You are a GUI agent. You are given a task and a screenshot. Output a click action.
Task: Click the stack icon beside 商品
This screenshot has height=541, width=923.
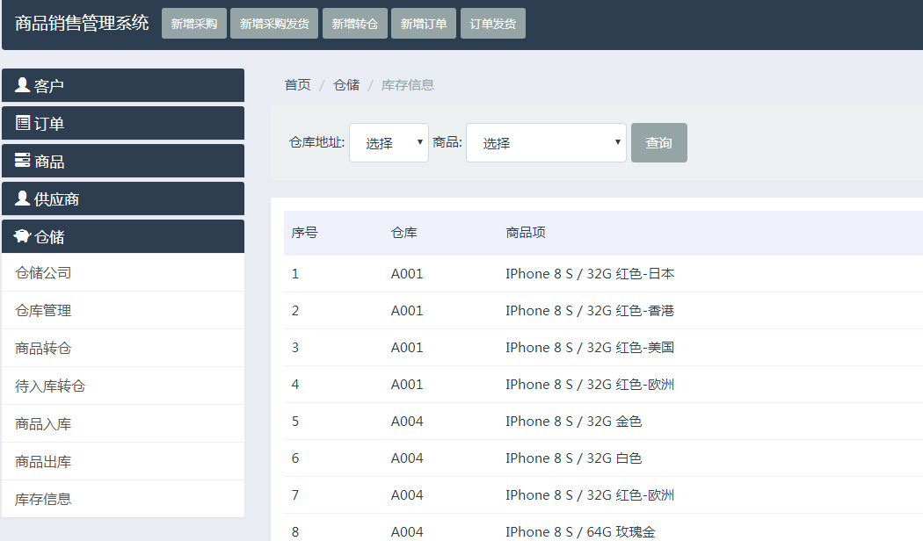pyautogui.click(x=23, y=161)
